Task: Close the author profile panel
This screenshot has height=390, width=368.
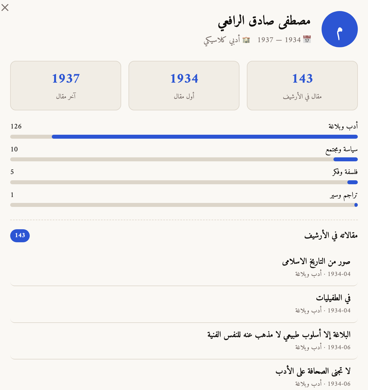Action: pos(5,8)
